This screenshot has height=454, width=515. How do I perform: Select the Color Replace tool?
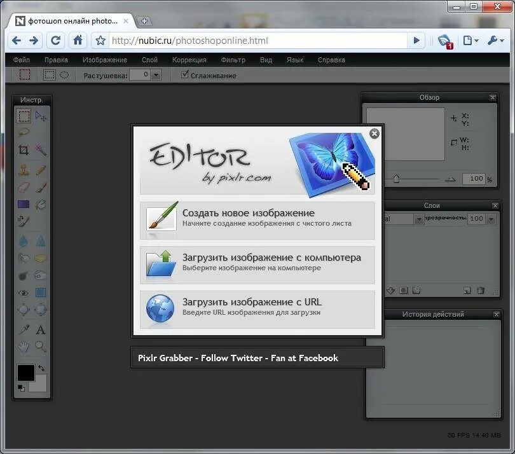pyautogui.click(x=24, y=221)
